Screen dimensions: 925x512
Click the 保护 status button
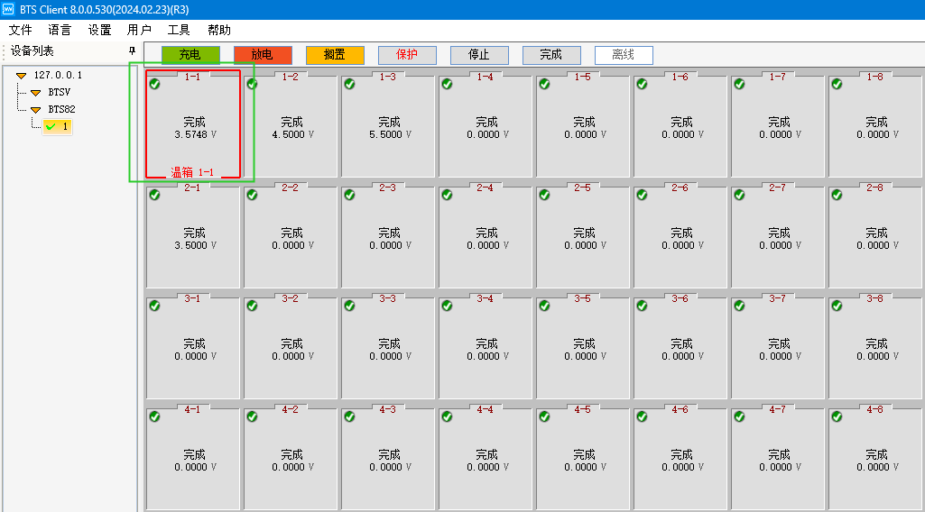pos(407,55)
